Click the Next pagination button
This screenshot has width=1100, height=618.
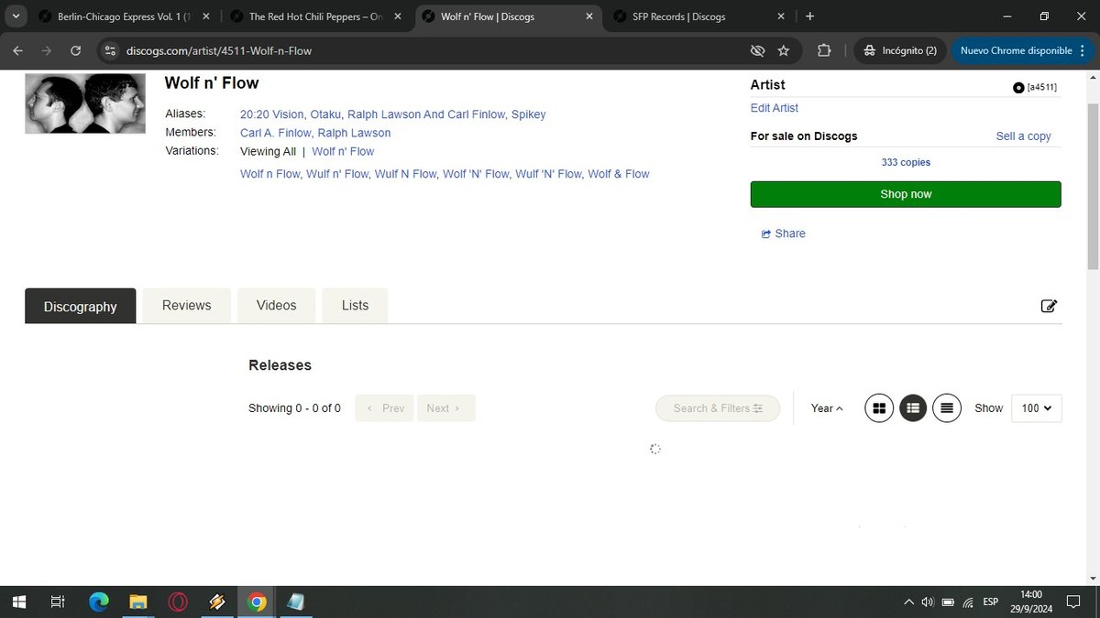click(445, 408)
